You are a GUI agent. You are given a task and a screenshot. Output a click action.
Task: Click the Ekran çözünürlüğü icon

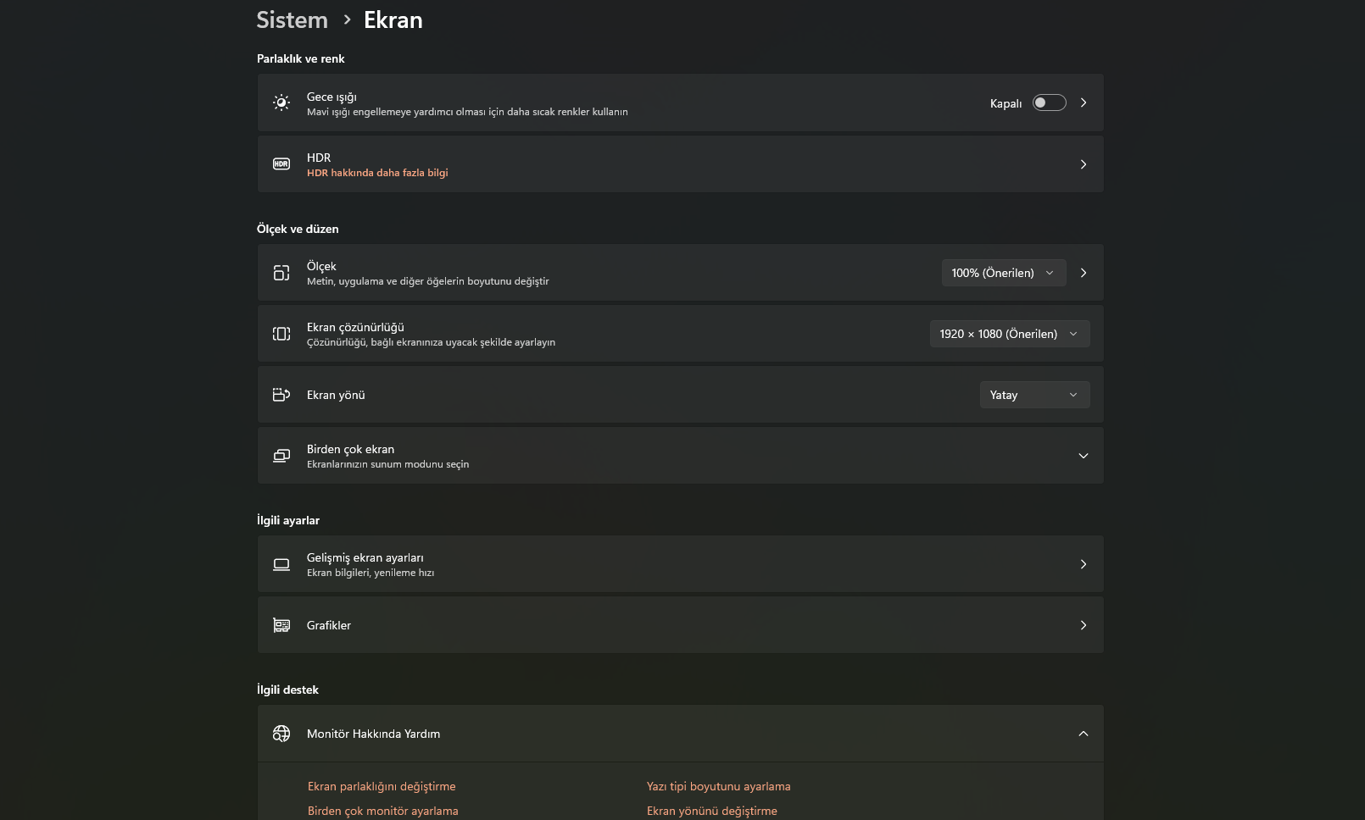(281, 334)
